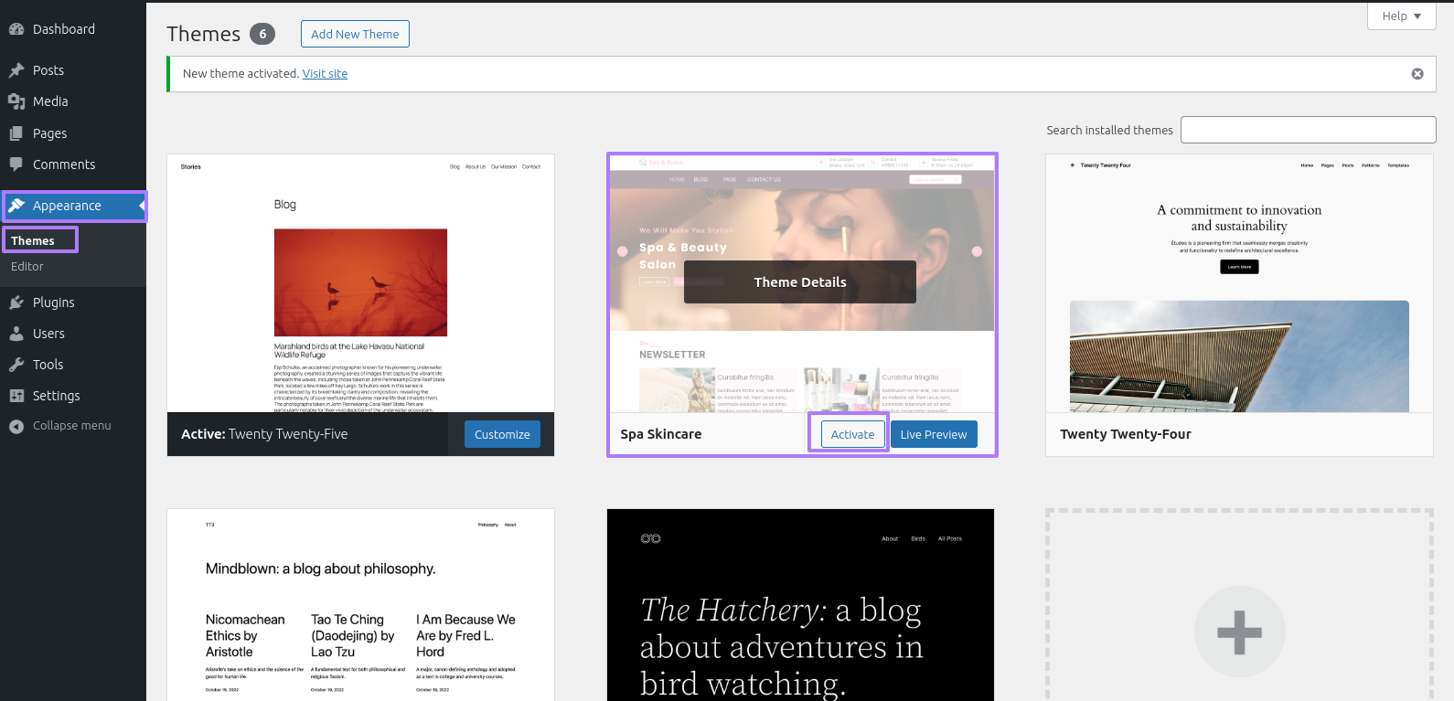This screenshot has width=1454, height=701.
Task: Click the Settings sliders icon
Action: (16, 396)
